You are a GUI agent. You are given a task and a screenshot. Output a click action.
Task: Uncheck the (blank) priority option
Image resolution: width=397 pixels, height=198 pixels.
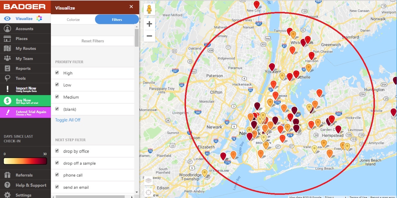57,109
